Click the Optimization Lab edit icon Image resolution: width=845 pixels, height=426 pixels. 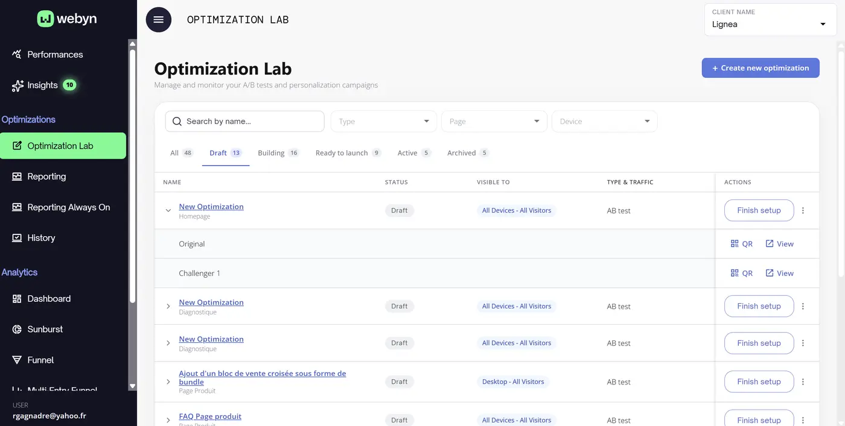coord(17,146)
